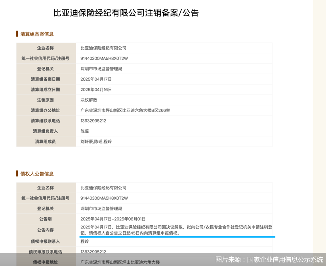Click the page title 比亚迪保险经纪有限公司注销备案/公告

pyautogui.click(x=126, y=13)
